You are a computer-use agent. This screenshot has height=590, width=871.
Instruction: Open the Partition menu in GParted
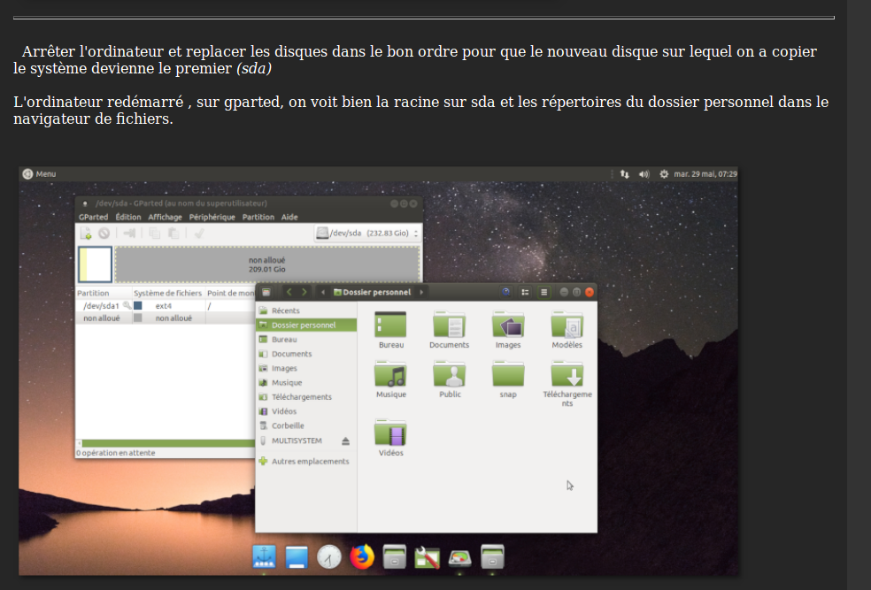[x=258, y=217]
